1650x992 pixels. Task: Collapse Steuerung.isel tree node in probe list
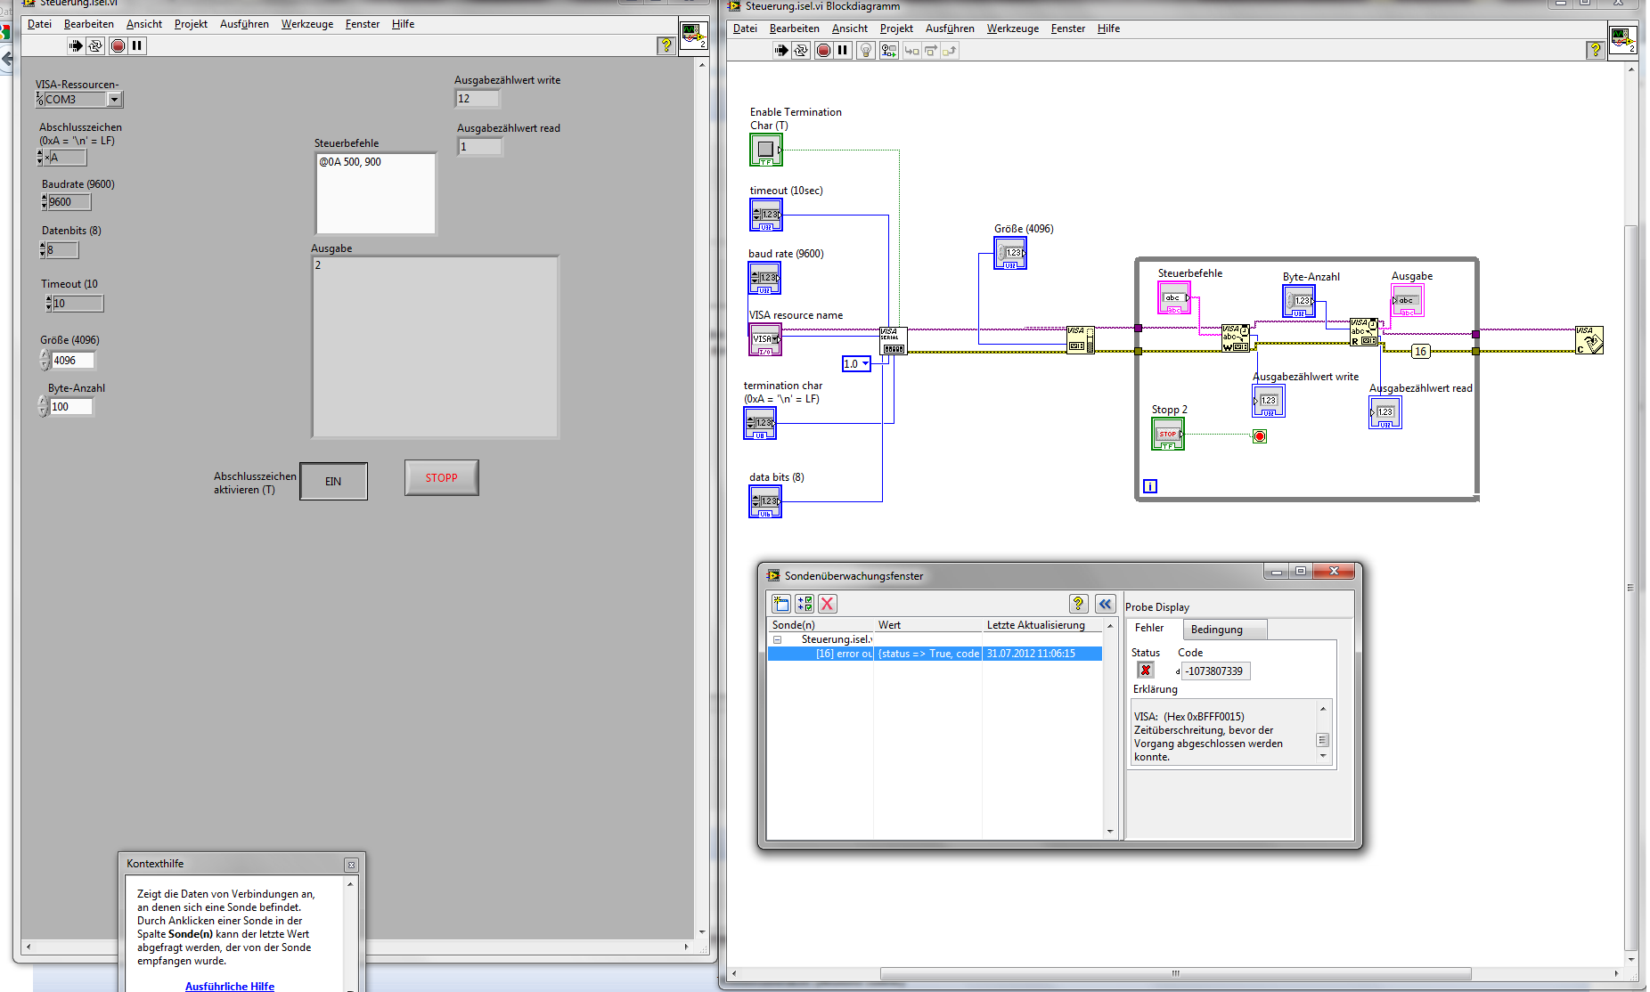tap(777, 639)
